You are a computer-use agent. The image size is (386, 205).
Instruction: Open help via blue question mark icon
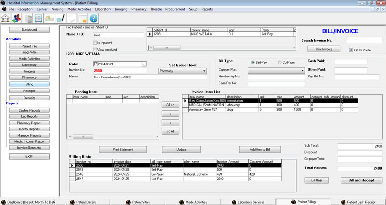(93, 18)
